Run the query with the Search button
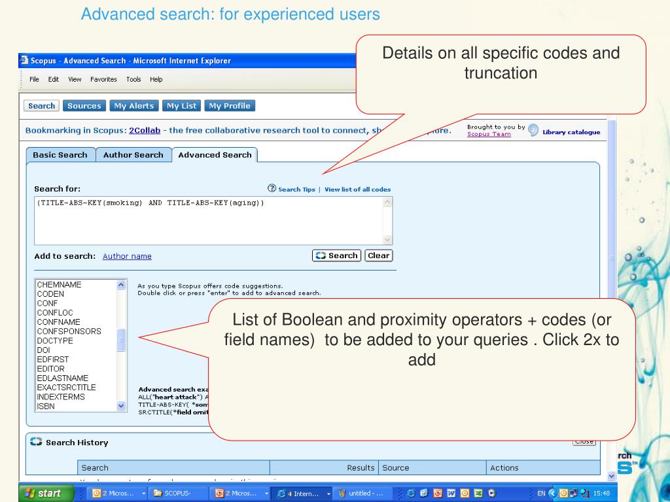 337,256
